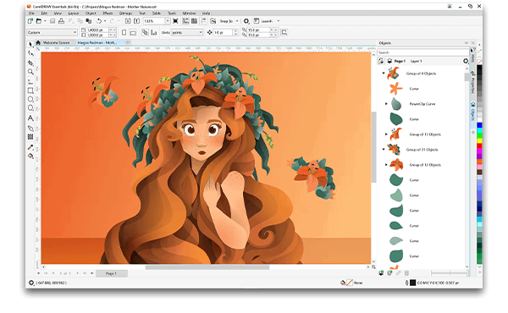
Task: Toggle Show guidelines button in toolbar
Action: [x=203, y=21]
